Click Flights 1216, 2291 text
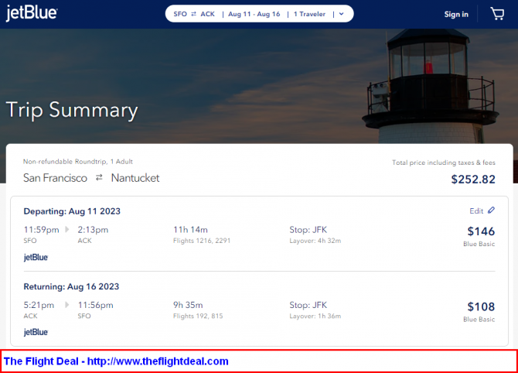The width and height of the screenshot is (518, 373). click(x=202, y=241)
